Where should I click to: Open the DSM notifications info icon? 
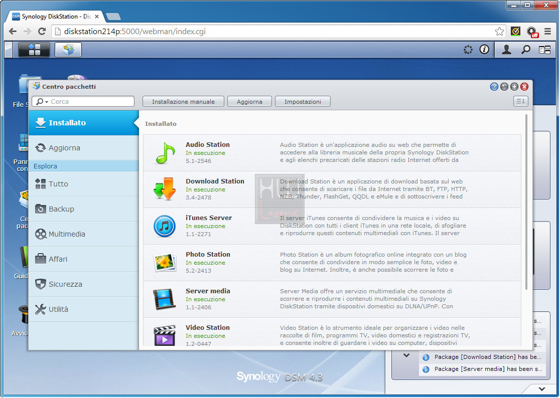coord(484,50)
